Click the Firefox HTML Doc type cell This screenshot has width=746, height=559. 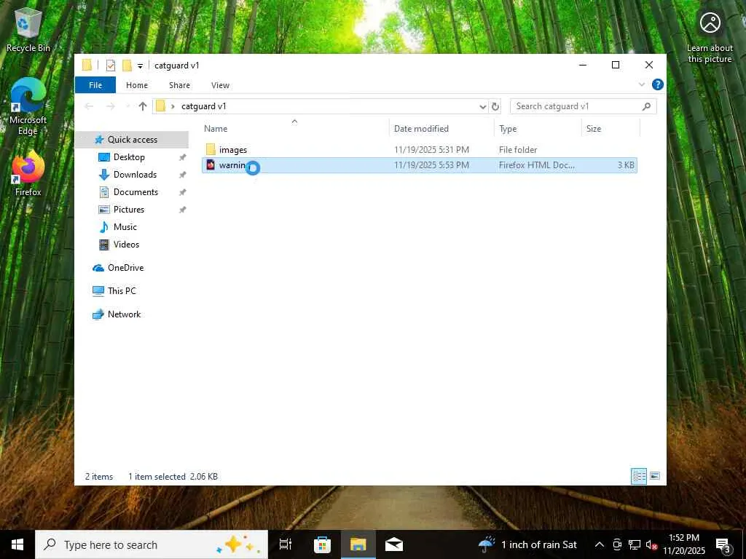tap(536, 165)
